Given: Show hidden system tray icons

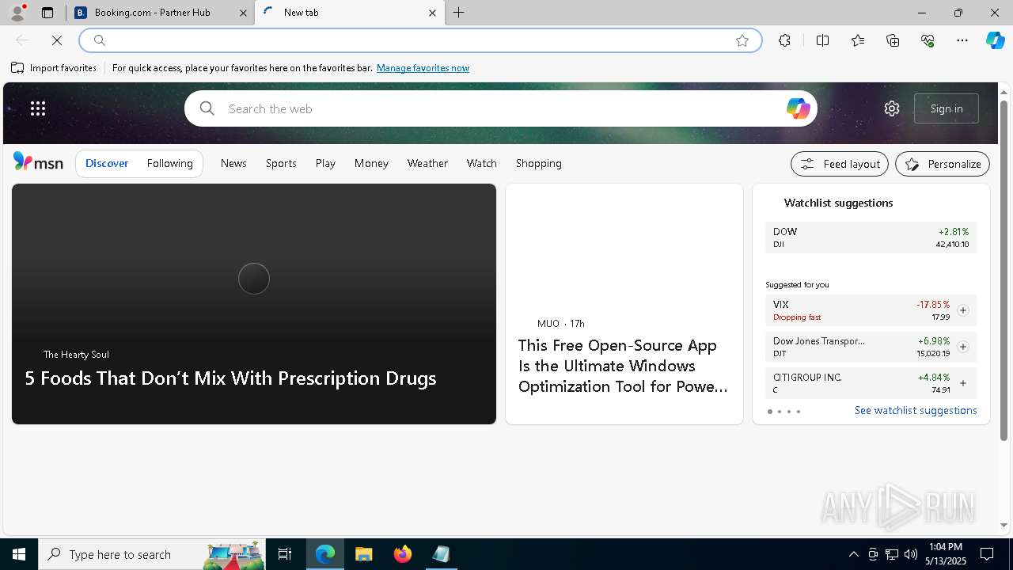Looking at the screenshot, I should point(853,554).
